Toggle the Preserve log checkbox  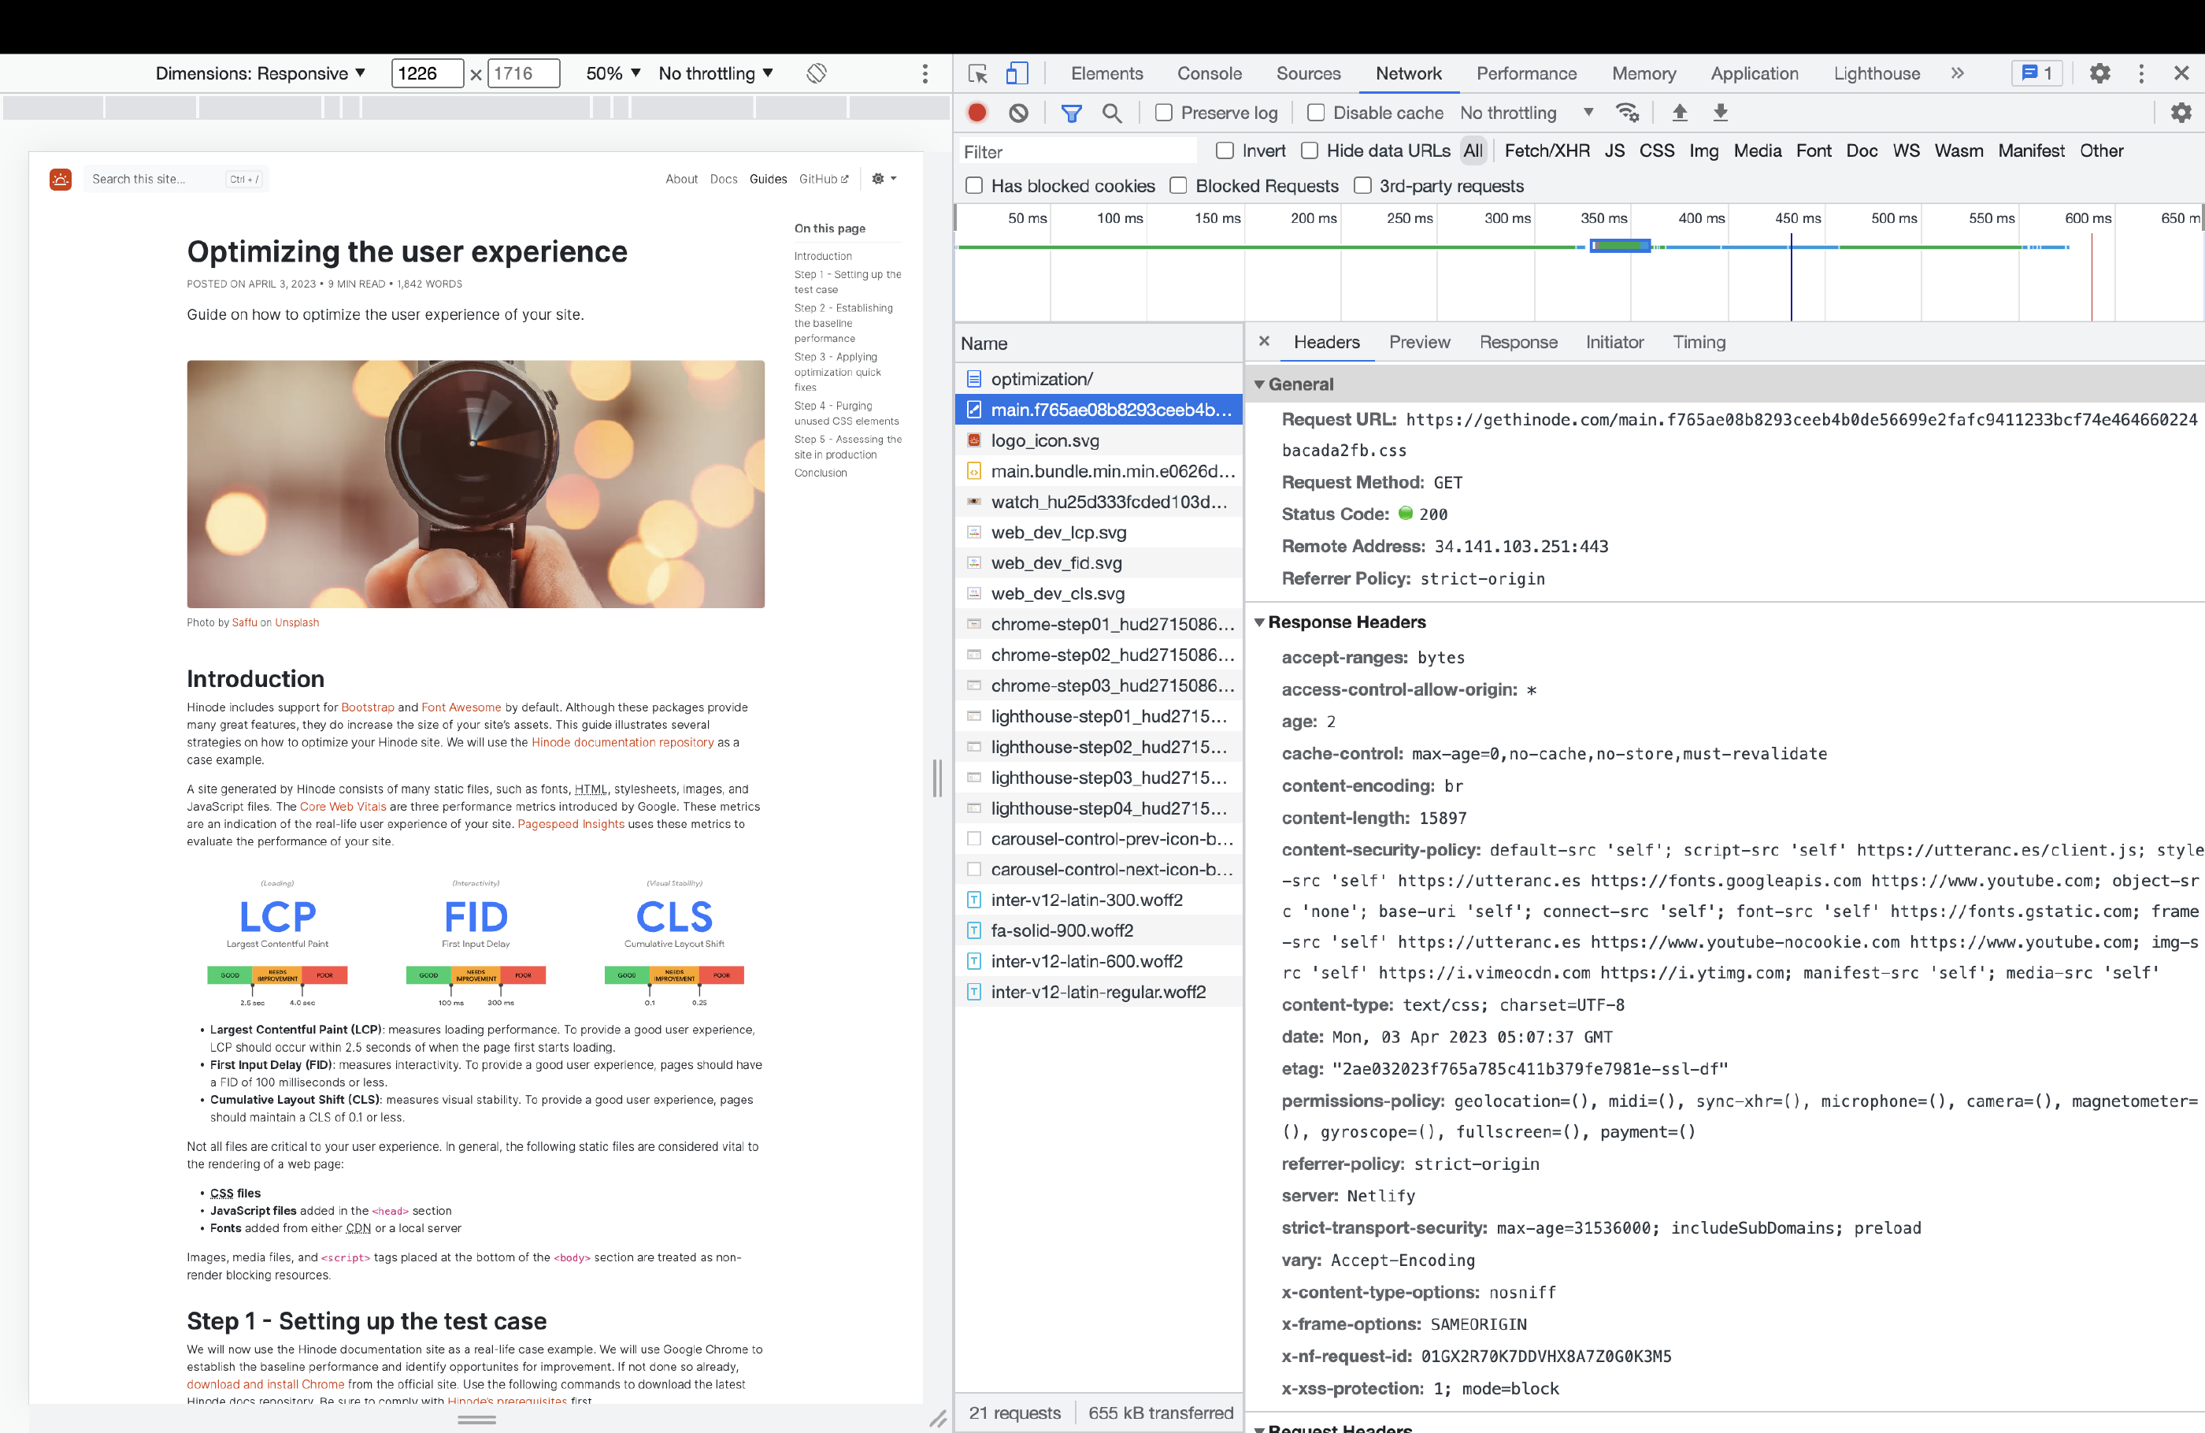pyautogui.click(x=1164, y=113)
